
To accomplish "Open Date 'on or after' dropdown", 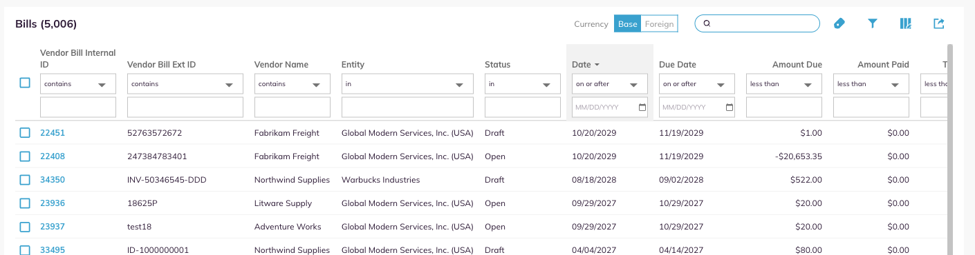I will (610, 84).
